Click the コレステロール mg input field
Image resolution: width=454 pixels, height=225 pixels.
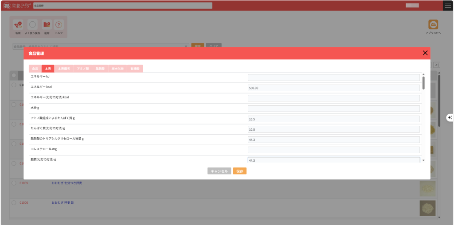333,150
